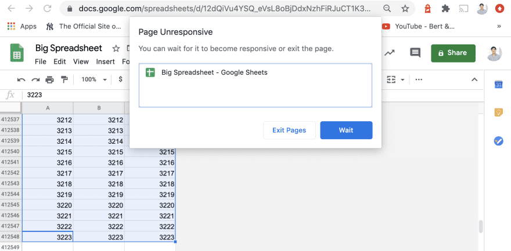Viewport: 511px width, 251px height.
Task: Click the Exit Pages button
Action: (x=289, y=130)
